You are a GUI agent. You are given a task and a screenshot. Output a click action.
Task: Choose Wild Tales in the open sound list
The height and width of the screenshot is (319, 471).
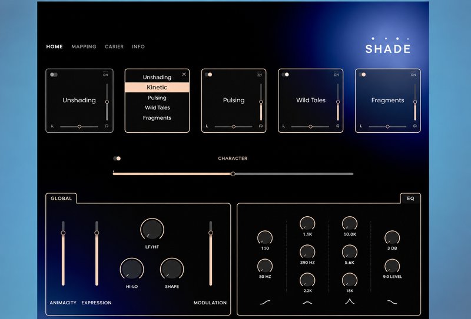point(157,108)
